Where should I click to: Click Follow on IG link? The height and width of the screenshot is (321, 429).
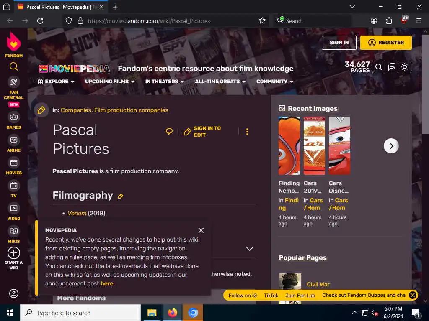click(x=243, y=296)
